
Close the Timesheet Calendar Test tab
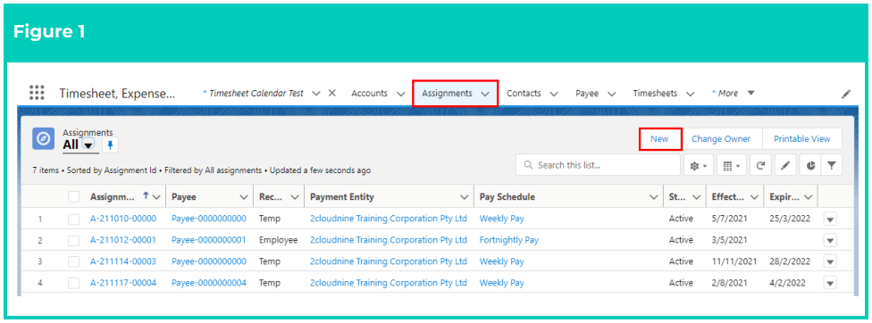pos(332,93)
